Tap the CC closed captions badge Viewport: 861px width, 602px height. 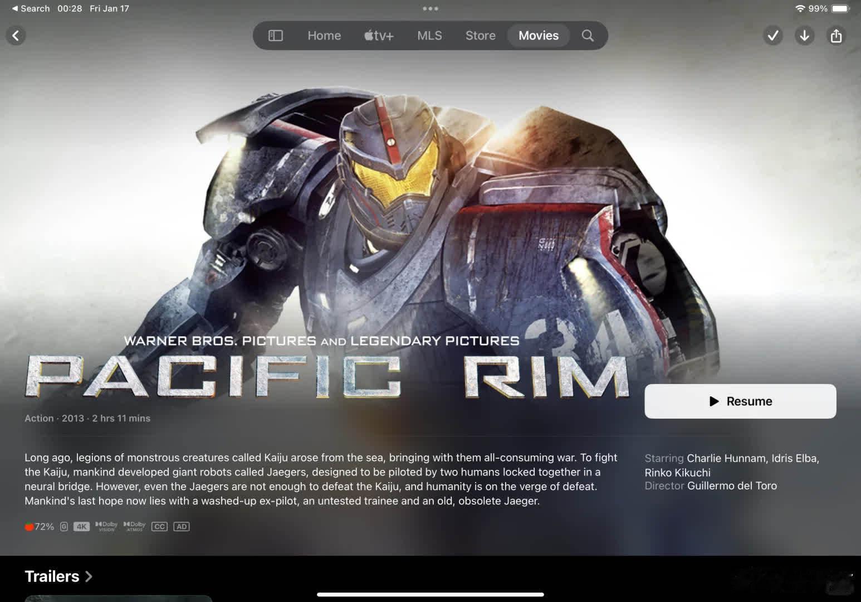(x=159, y=527)
